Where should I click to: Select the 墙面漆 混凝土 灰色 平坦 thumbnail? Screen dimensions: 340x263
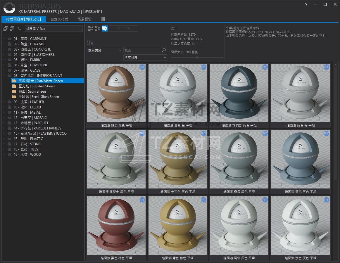coord(116,162)
